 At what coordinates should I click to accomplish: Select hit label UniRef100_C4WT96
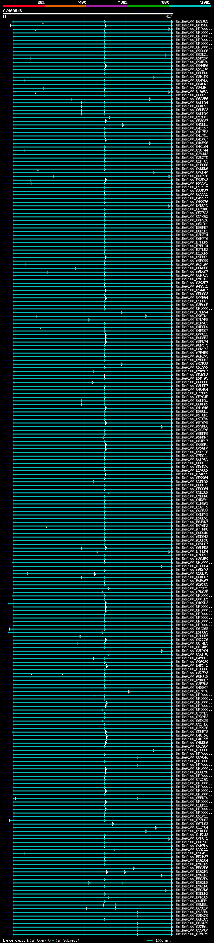(192, 736)
